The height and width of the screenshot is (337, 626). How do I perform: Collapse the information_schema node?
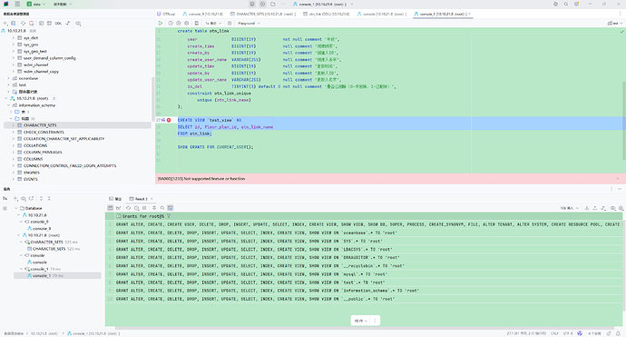(8, 105)
